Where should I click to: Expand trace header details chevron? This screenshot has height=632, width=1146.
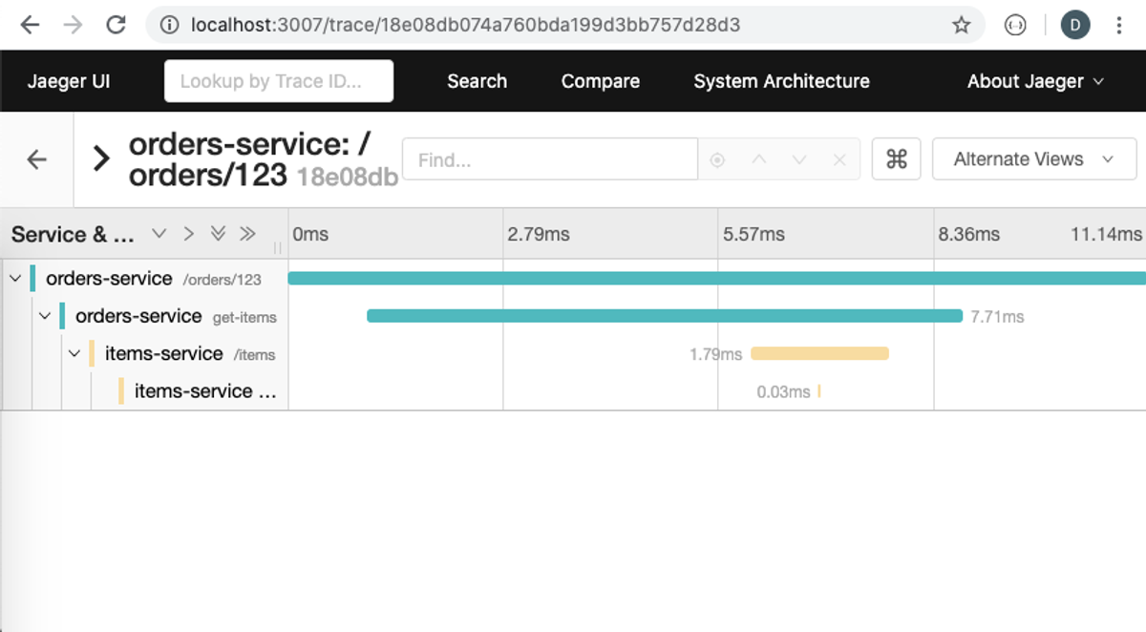coord(100,159)
